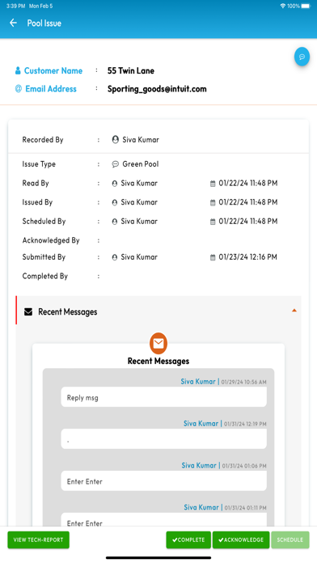The width and height of the screenshot is (317, 563).
Task: Select the 'Reply msg' message bubble
Action: pos(163,397)
